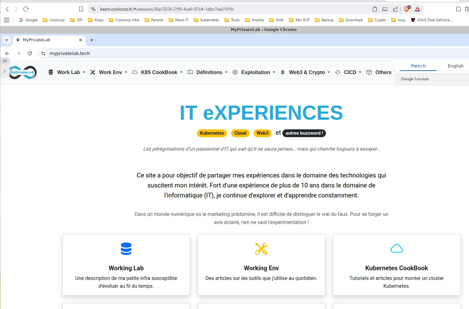
Task: Open the browser extensions puzzle icon
Action: pyautogui.click(x=458, y=9)
